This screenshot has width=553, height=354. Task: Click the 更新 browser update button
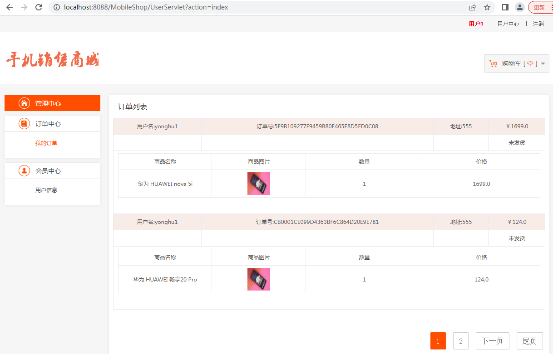[x=540, y=7]
